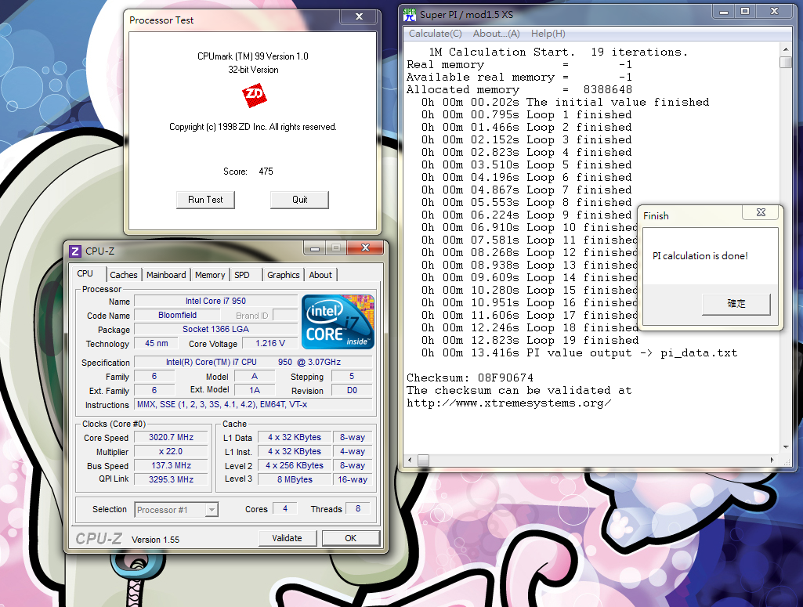Switch to the Mainboard tab
The width and height of the screenshot is (803, 607).
tap(166, 275)
